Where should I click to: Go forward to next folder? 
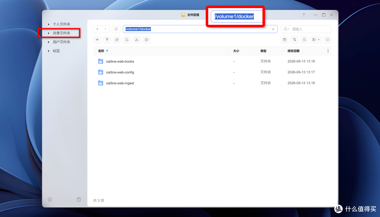click(x=105, y=29)
